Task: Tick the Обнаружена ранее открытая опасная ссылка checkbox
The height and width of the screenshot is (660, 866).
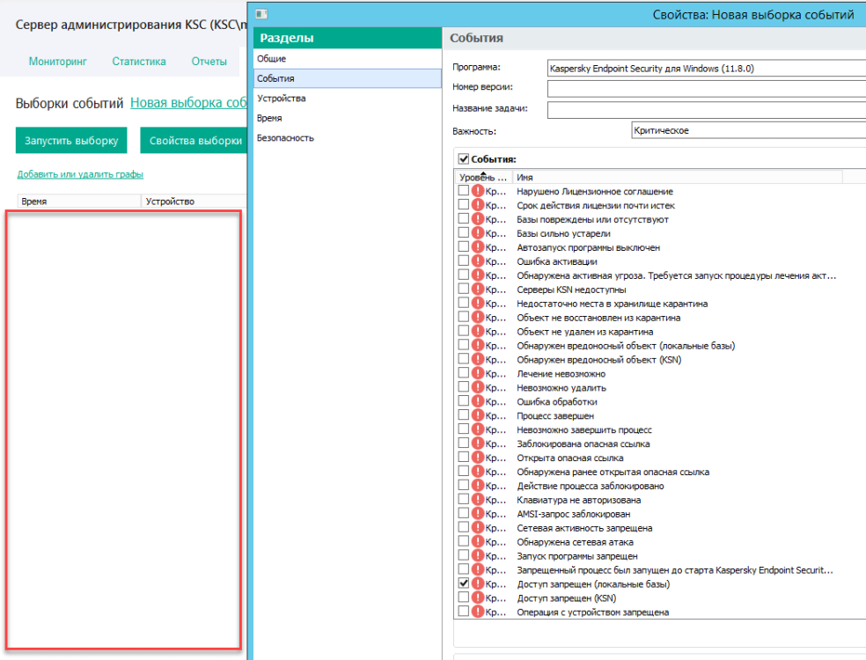Action: click(x=464, y=471)
